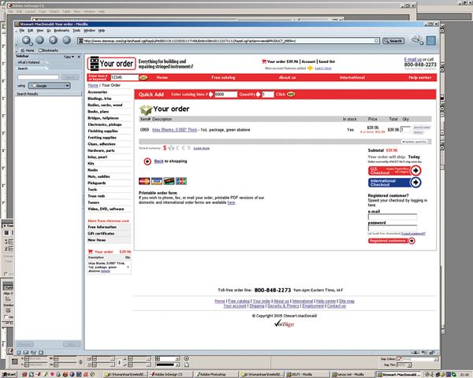Click the password login field

pyautogui.click(x=393, y=228)
